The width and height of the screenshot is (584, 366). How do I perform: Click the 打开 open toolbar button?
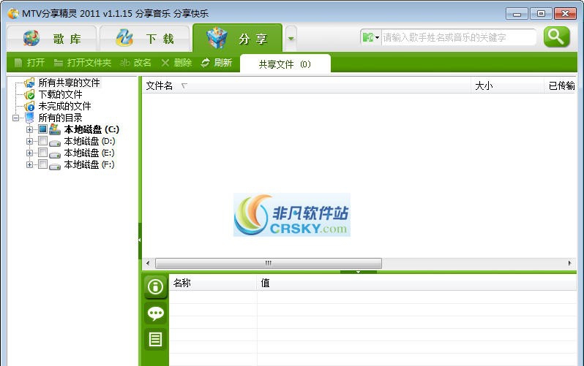coord(29,63)
